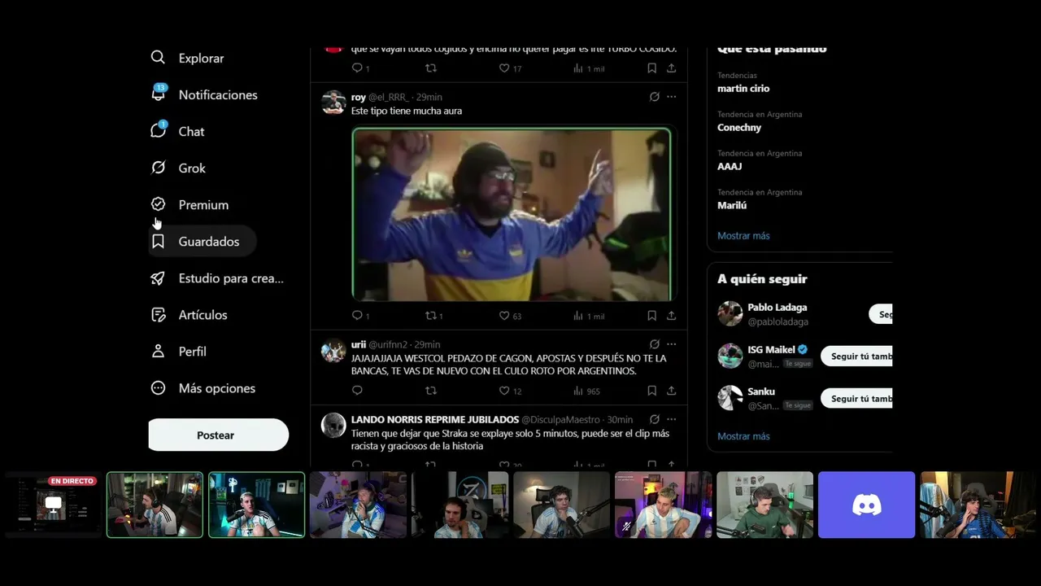The width and height of the screenshot is (1041, 586).
Task: Expand Más opciones in the sidebar
Action: [203, 388]
